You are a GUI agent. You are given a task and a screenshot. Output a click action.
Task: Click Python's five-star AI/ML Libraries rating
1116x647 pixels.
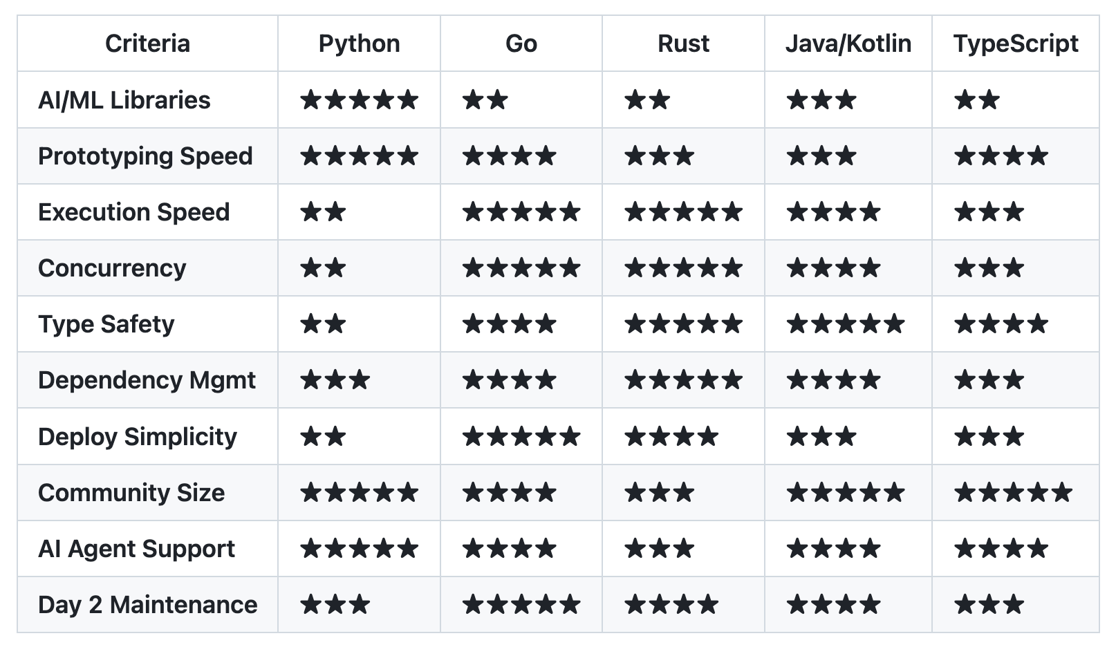pyautogui.click(x=359, y=100)
